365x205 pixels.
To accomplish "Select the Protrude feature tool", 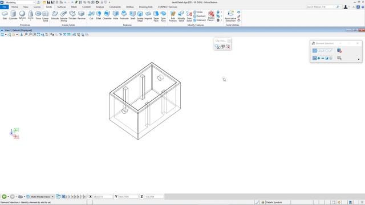I will pyautogui.click(x=124, y=15).
